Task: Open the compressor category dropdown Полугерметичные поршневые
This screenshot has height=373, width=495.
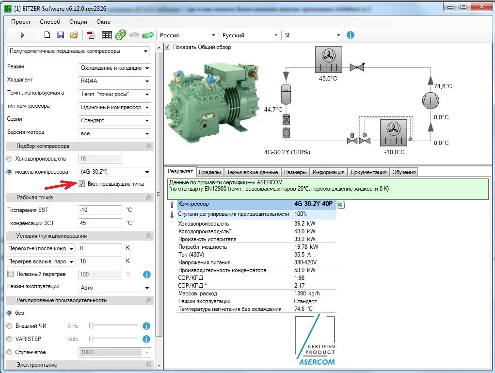Action: click(x=79, y=51)
